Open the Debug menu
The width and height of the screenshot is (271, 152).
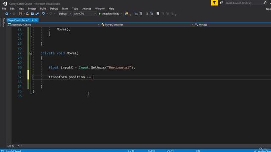(54, 8)
